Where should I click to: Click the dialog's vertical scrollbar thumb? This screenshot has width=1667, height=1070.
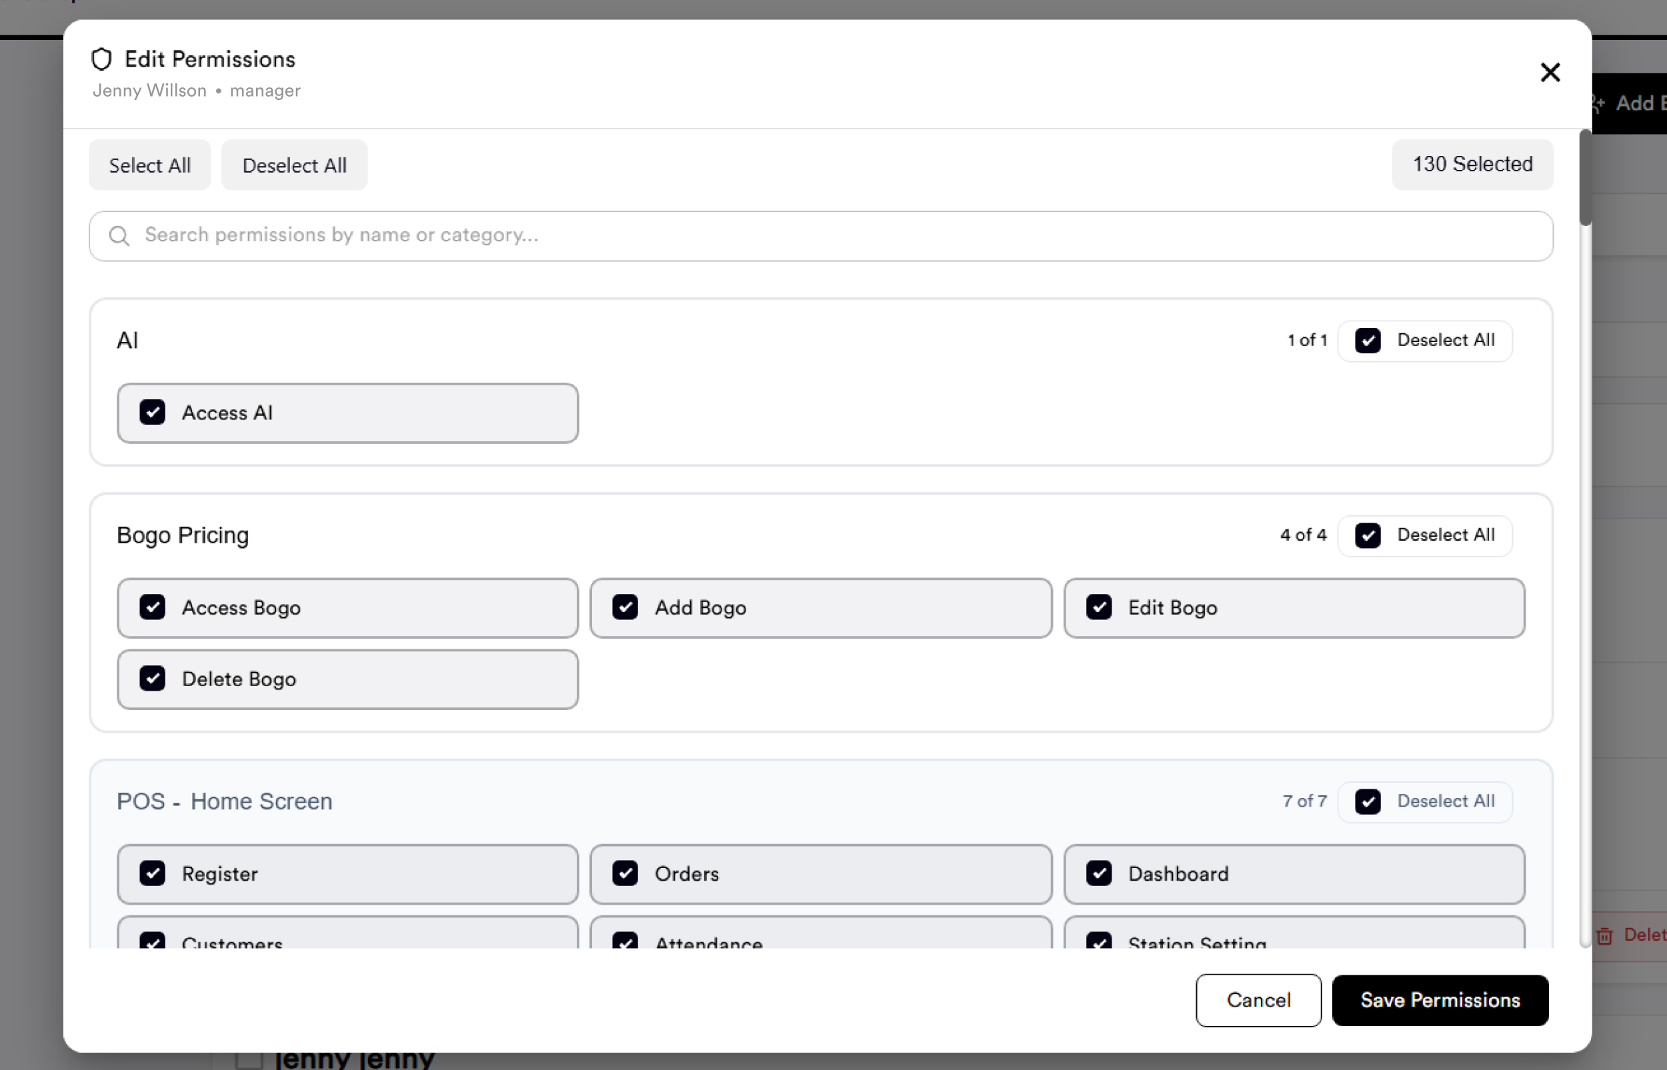tap(1585, 177)
